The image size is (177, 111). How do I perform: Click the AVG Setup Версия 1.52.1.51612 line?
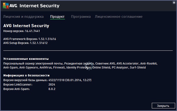25,43
